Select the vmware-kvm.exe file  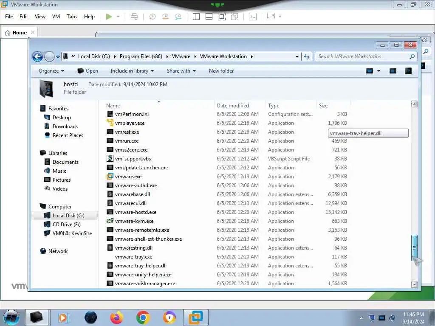point(134,221)
